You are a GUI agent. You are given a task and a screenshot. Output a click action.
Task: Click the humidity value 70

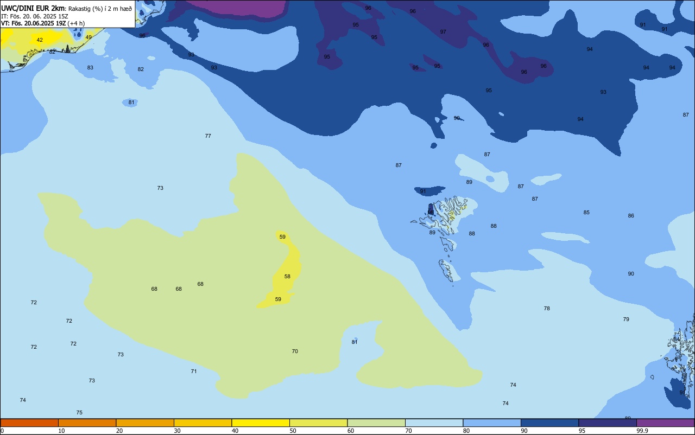pyautogui.click(x=295, y=351)
